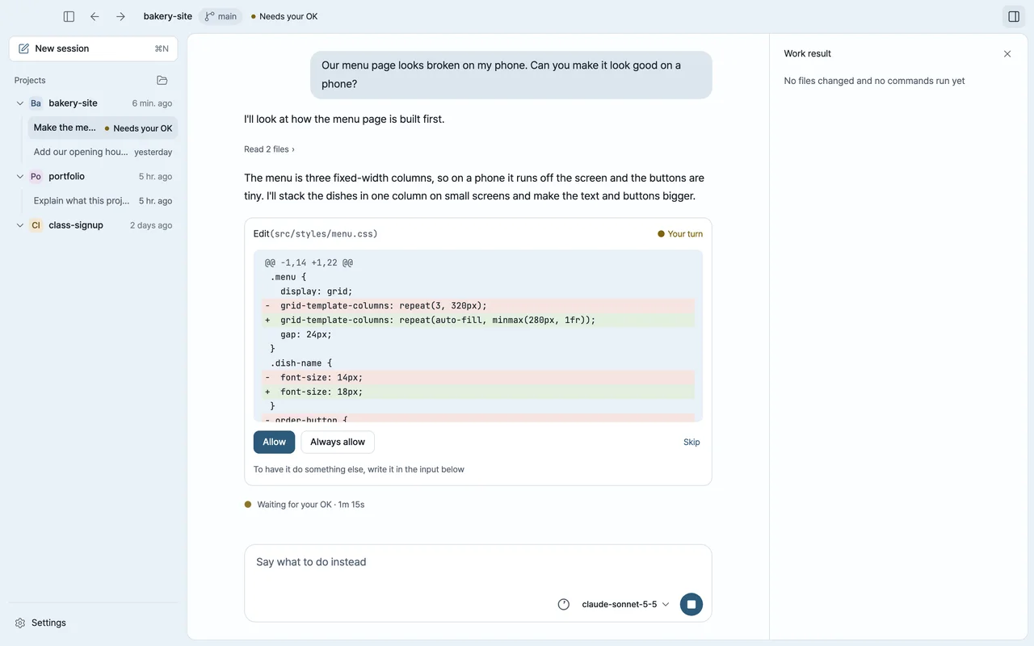
Task: Close the Work result panel
Action: pyautogui.click(x=1007, y=54)
